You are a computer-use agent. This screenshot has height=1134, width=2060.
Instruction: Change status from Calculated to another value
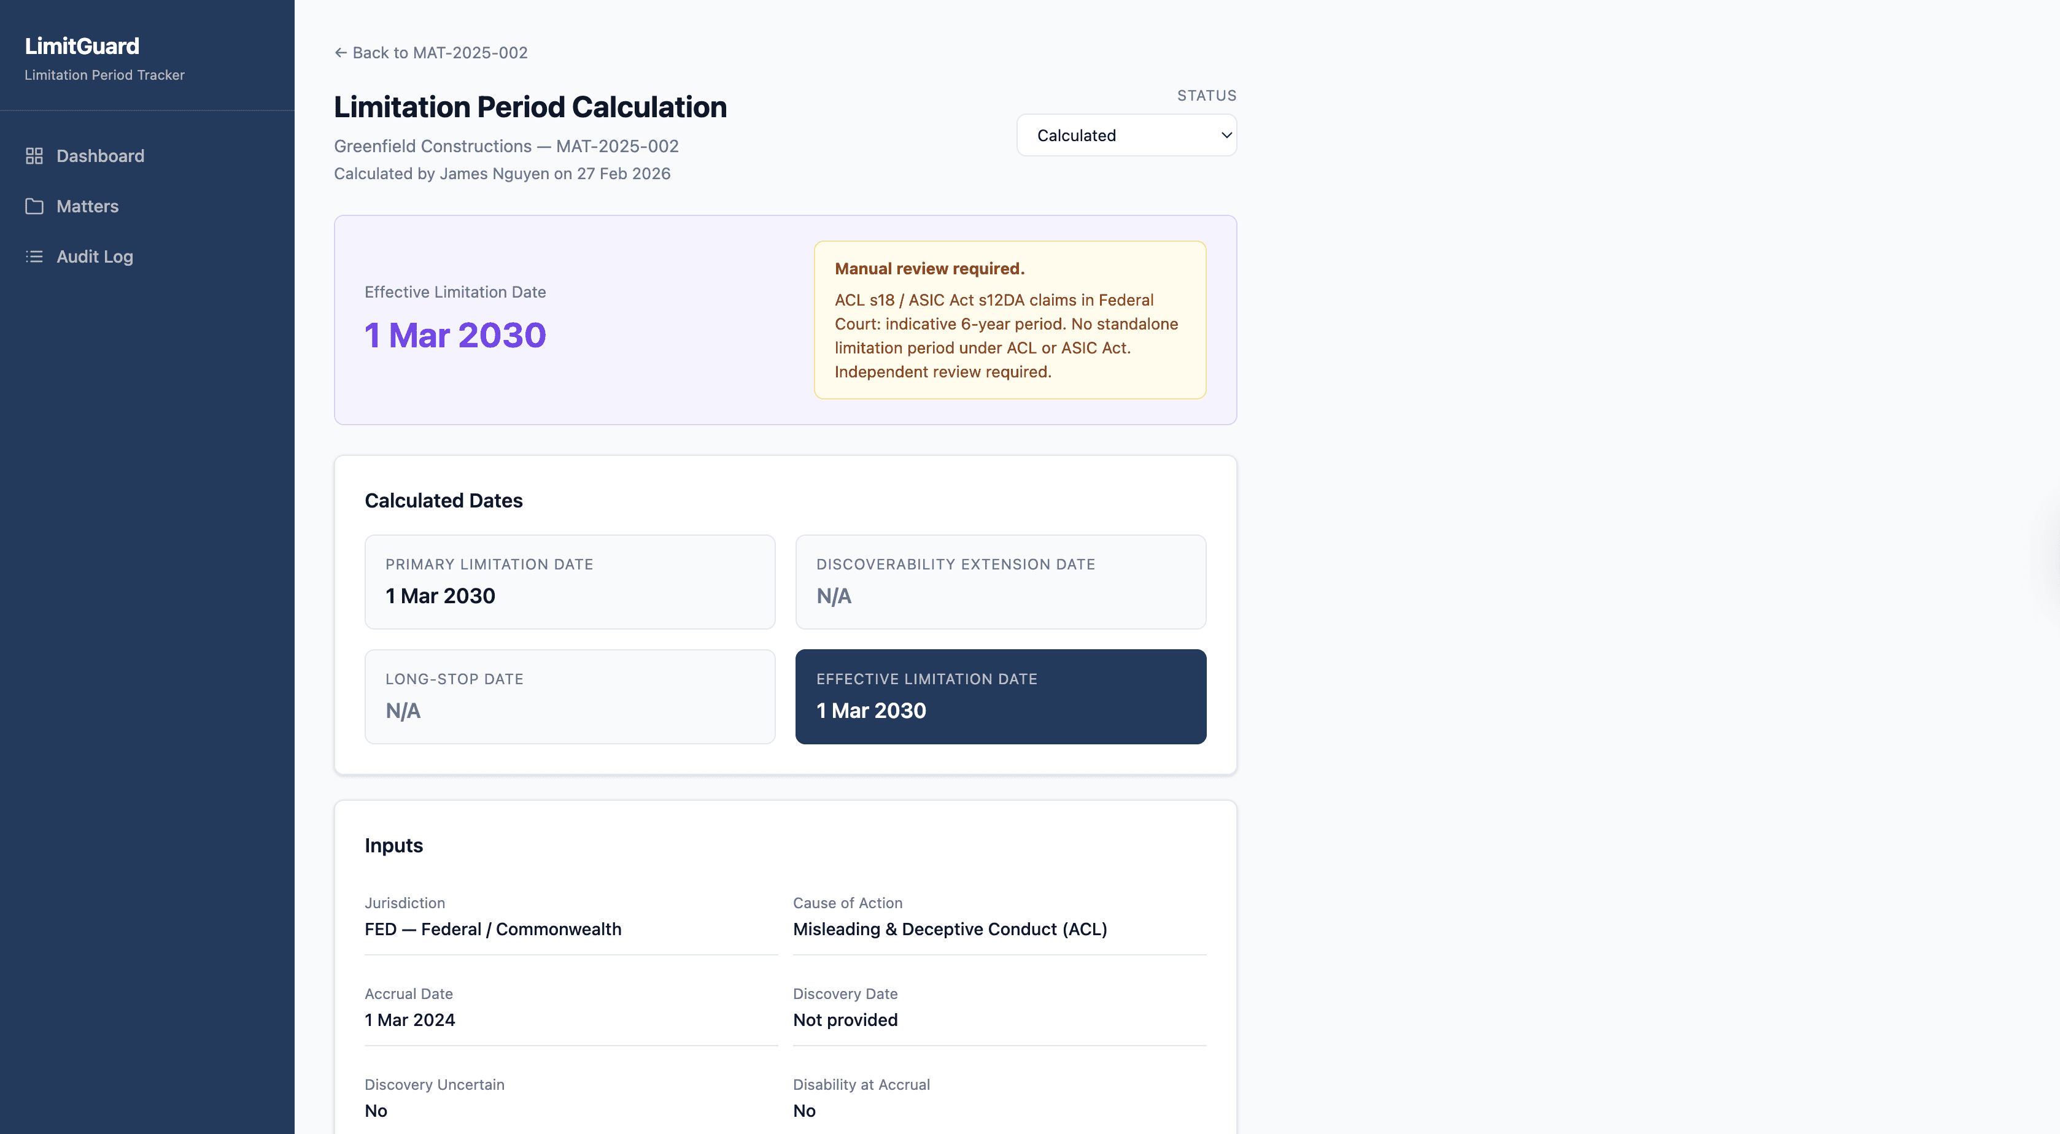1126,135
